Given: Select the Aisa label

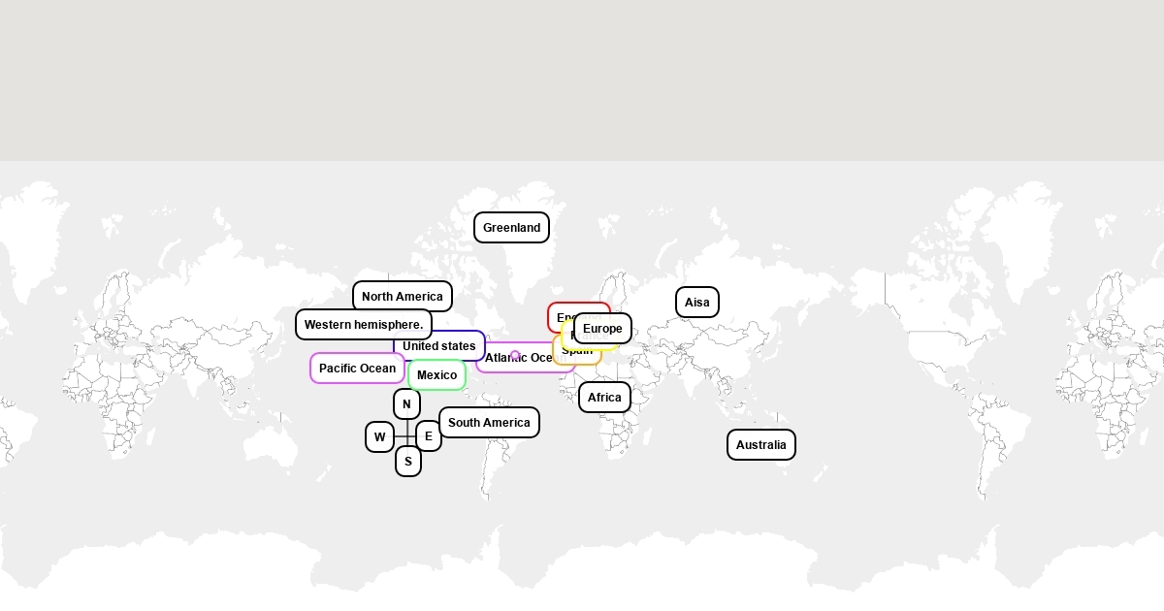Looking at the screenshot, I should 697,303.
